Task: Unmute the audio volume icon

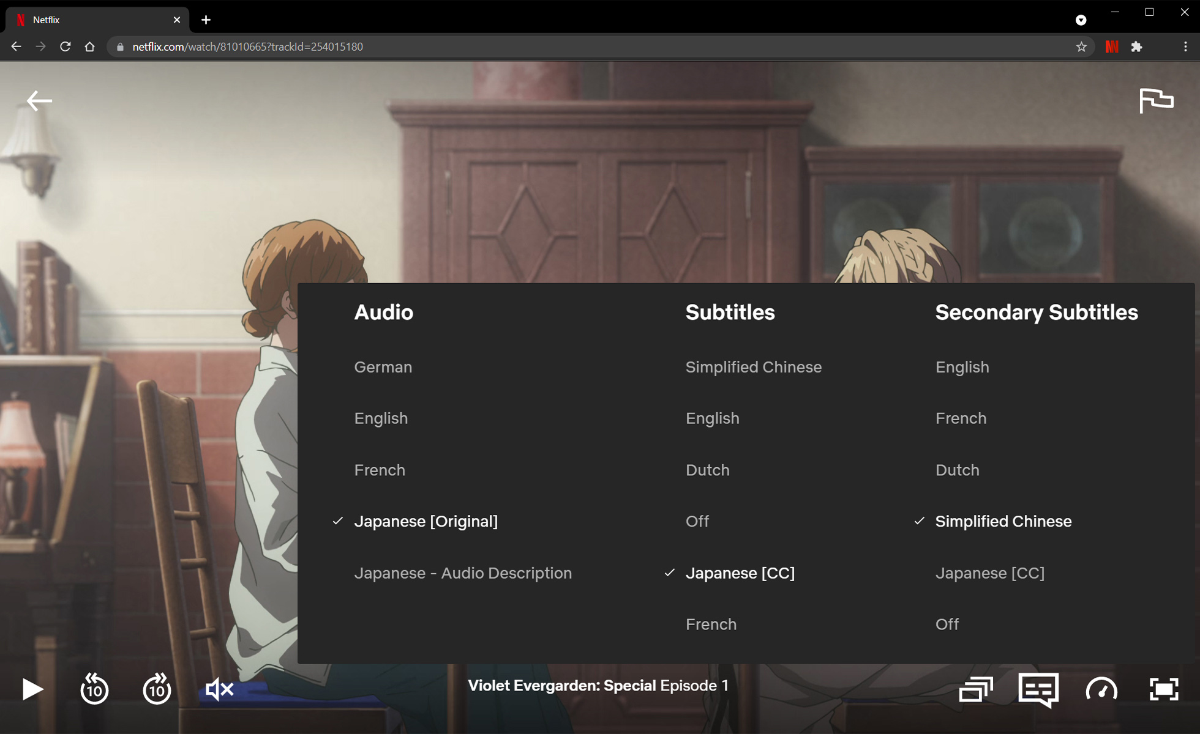Action: [x=219, y=689]
